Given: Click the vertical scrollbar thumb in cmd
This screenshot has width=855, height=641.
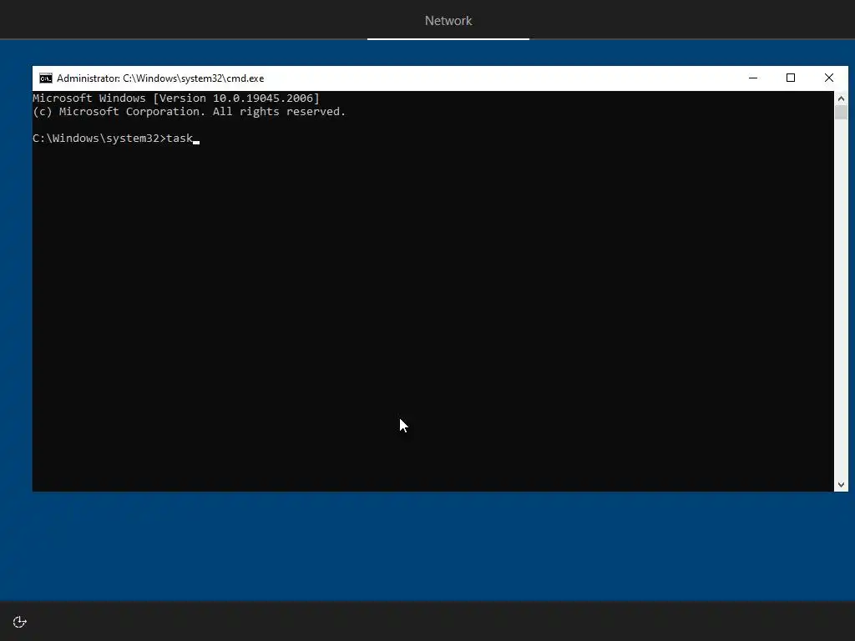Looking at the screenshot, I should (x=841, y=113).
